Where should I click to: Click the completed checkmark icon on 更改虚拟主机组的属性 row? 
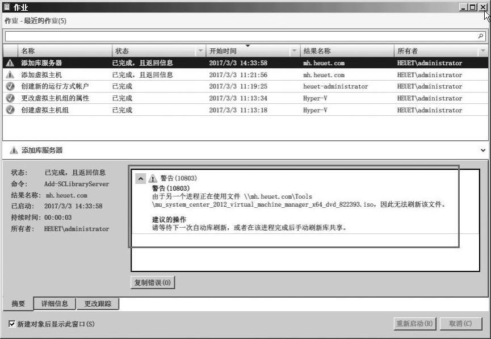point(10,98)
